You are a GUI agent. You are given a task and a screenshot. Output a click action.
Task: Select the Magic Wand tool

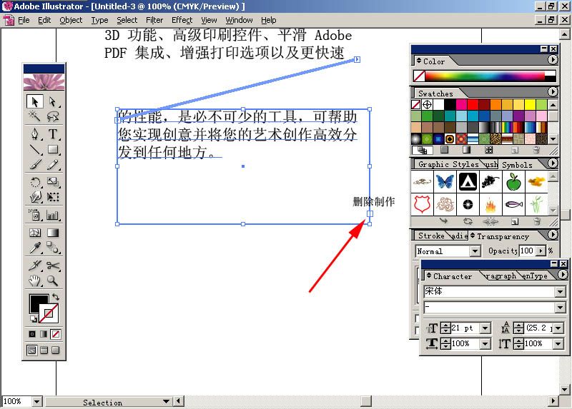point(35,116)
